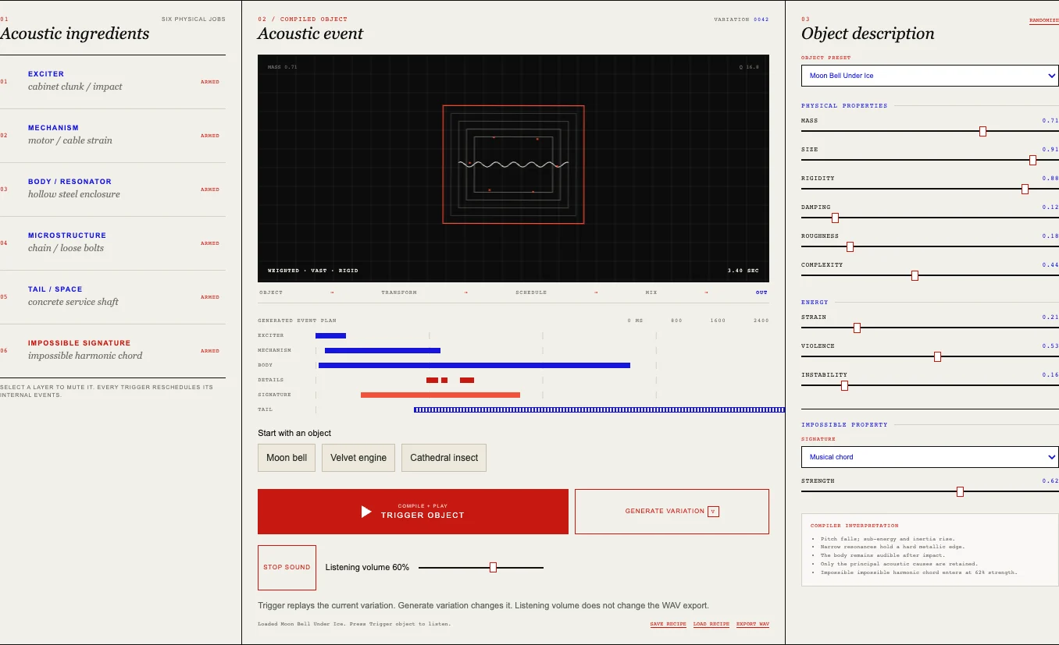Click the impossible property Strength slider handle
This screenshot has height=645, width=1059.
point(960,491)
